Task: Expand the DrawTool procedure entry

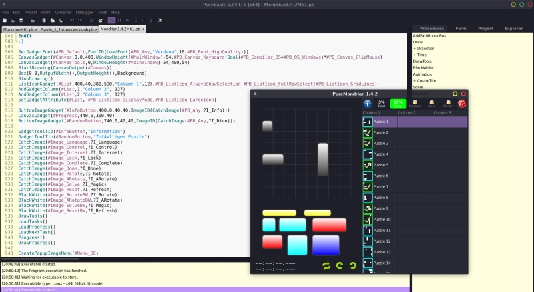Action: click(x=415, y=49)
